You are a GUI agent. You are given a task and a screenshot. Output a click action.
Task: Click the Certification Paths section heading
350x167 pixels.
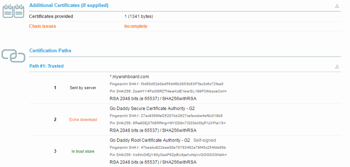point(50,51)
